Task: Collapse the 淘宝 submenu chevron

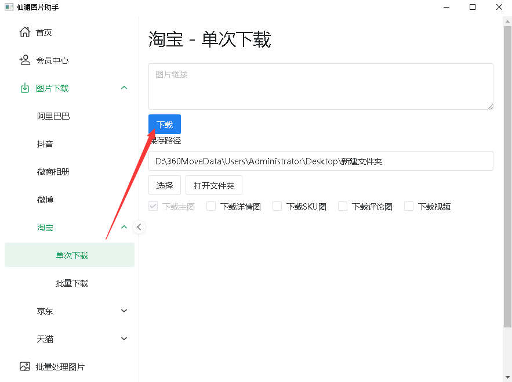Action: pos(124,227)
